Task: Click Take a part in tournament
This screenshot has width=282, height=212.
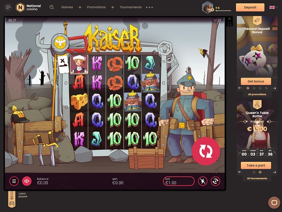Action: (x=256, y=166)
